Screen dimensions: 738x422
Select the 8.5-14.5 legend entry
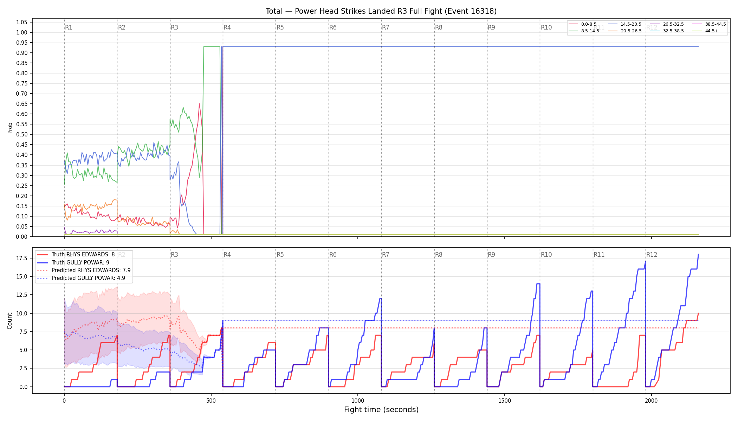pos(584,31)
